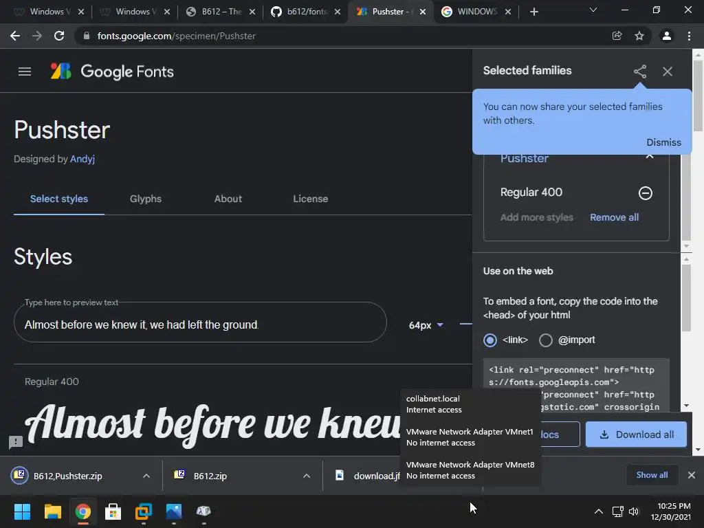Click the network icon in system tray
The width and height of the screenshot is (704, 528).
pos(618,511)
